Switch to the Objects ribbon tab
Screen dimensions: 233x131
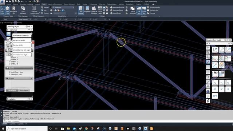point(15,4)
